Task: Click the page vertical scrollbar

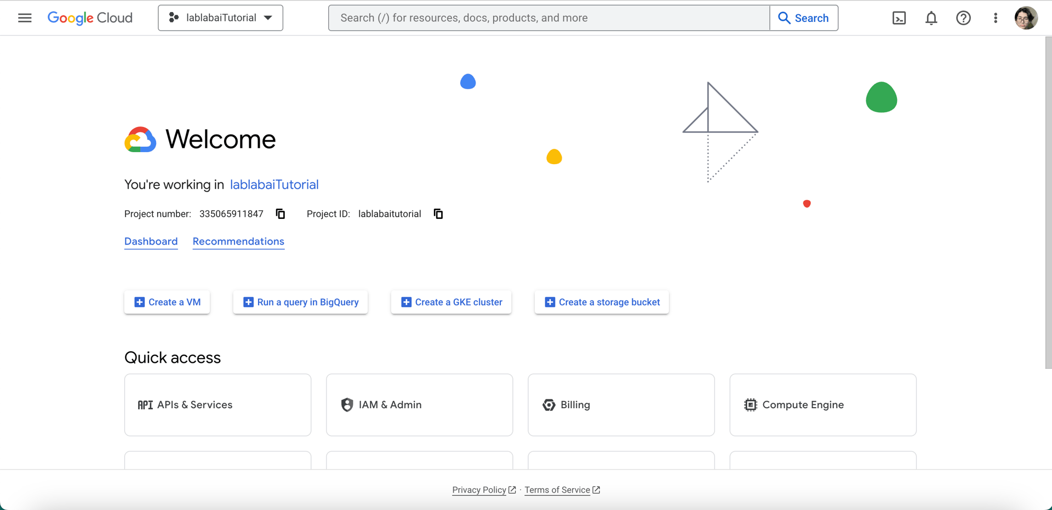Action: [1048, 202]
